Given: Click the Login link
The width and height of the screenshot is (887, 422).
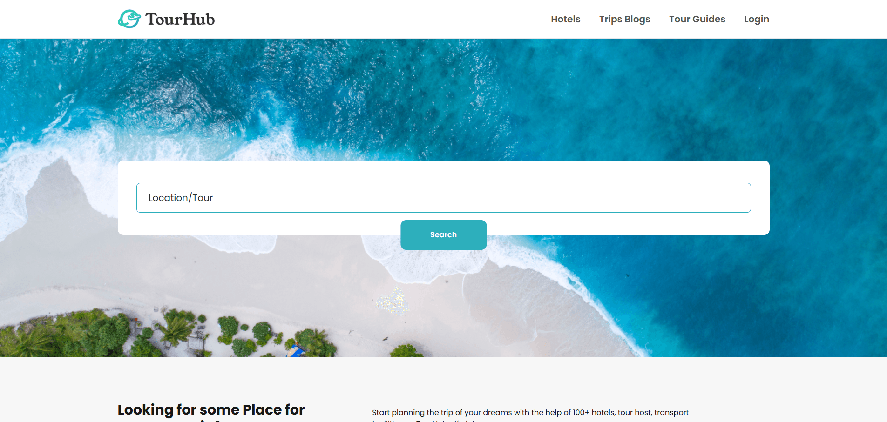Looking at the screenshot, I should (756, 19).
